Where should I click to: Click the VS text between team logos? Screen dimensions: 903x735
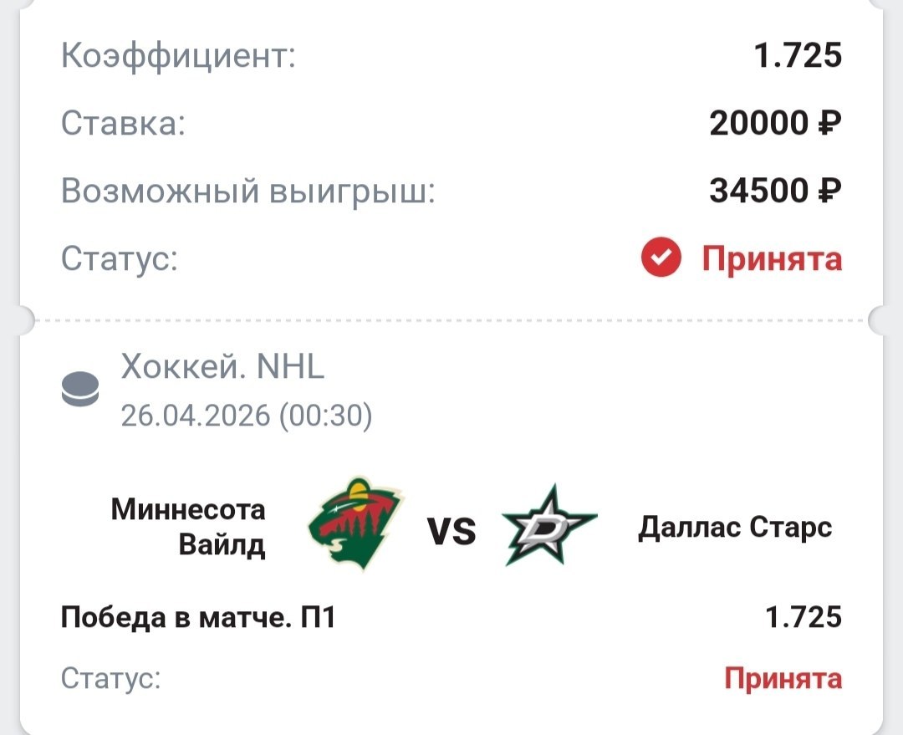[451, 531]
